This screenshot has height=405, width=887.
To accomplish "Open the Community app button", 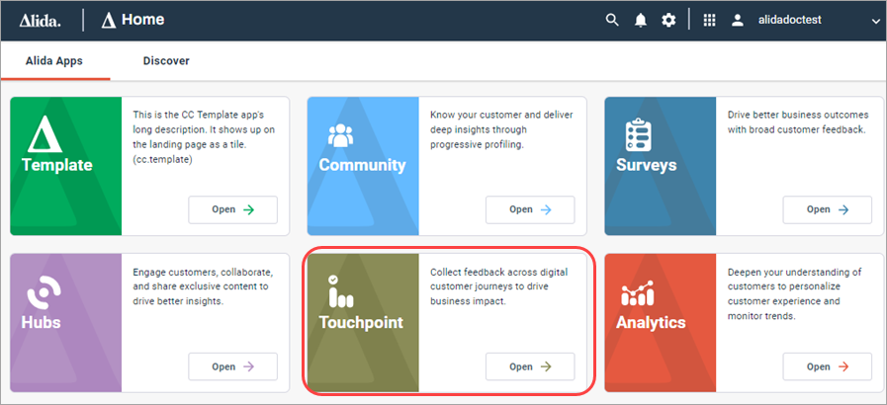I will (x=530, y=209).
